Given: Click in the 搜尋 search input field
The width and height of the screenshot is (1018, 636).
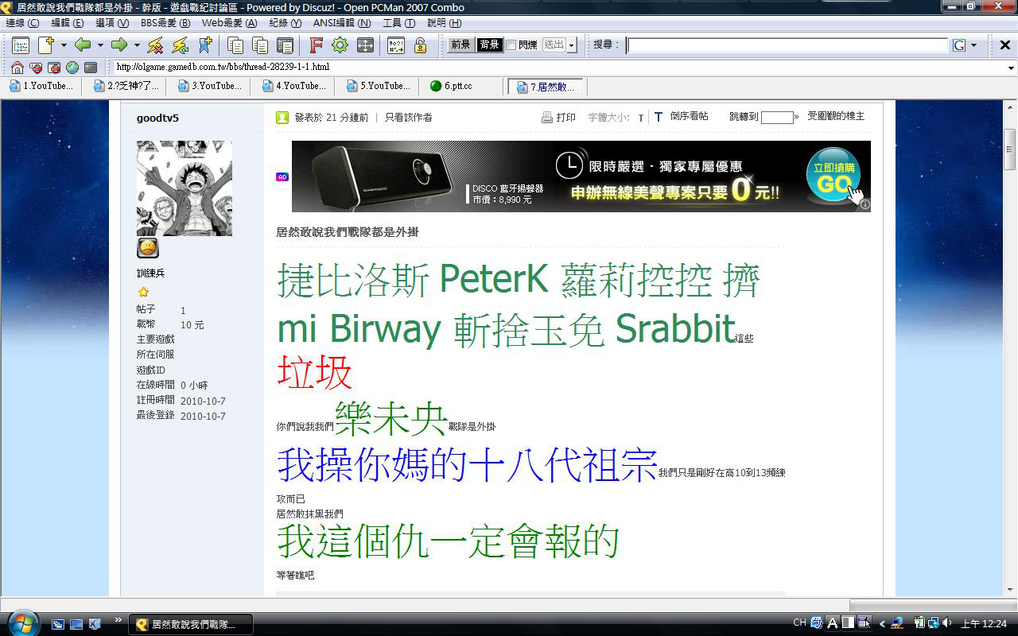Looking at the screenshot, I should click(787, 45).
